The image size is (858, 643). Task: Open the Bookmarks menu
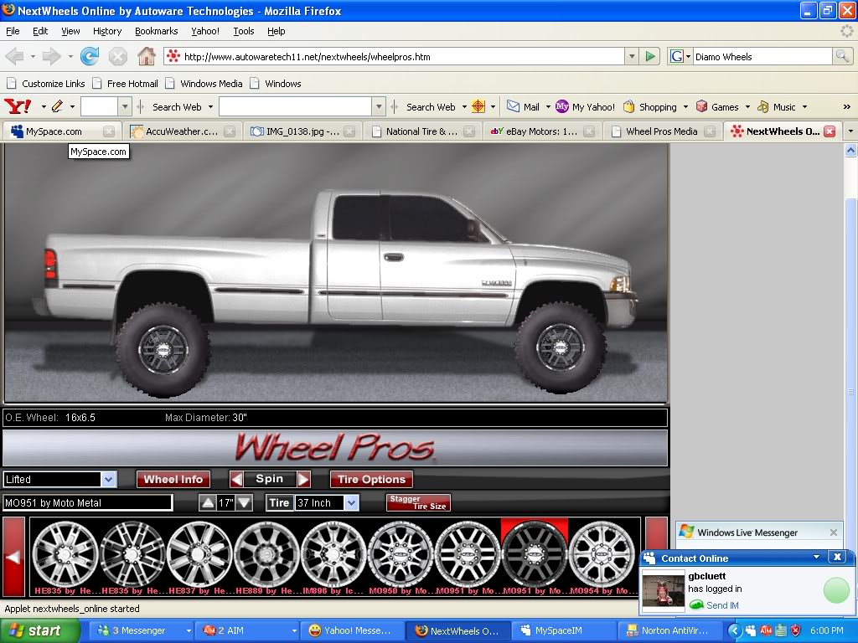pos(156,31)
